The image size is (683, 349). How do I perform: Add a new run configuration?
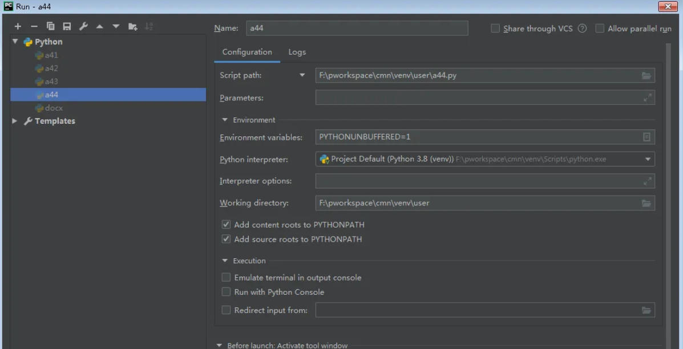17,26
